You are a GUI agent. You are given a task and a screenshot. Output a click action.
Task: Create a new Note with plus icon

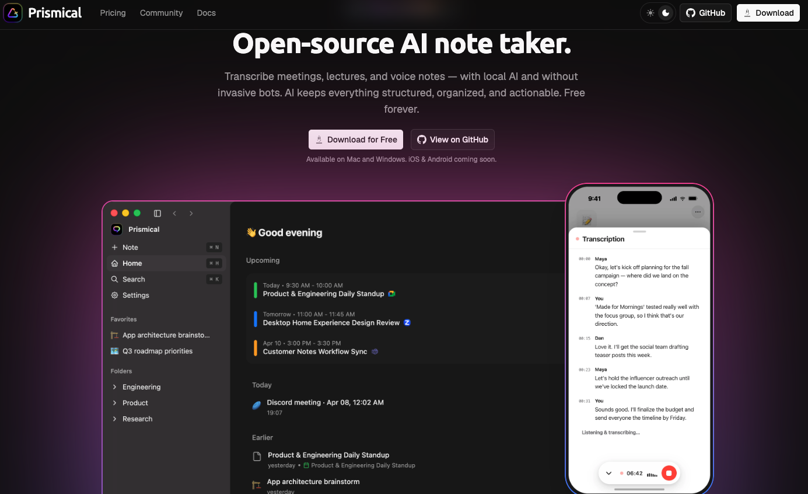click(166, 248)
